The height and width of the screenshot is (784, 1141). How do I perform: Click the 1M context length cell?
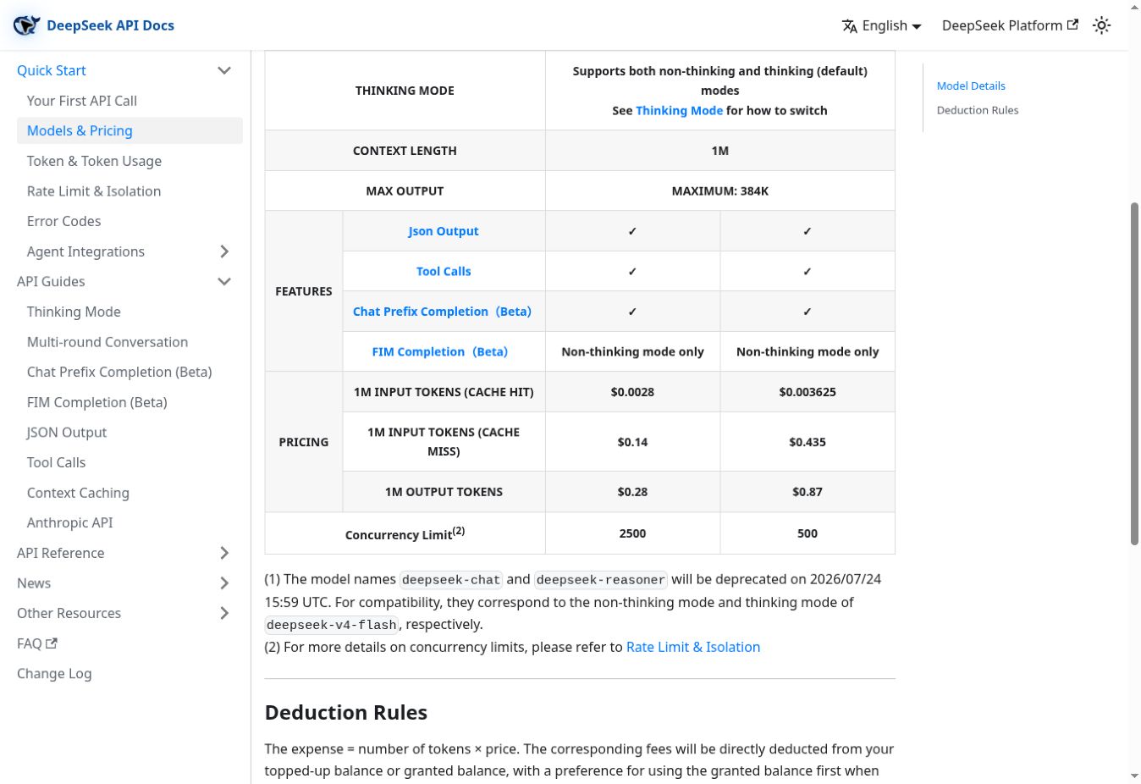pyautogui.click(x=720, y=151)
